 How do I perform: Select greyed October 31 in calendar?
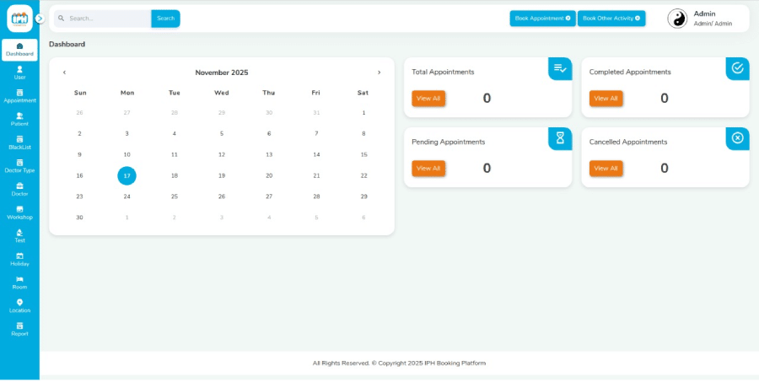pyautogui.click(x=316, y=113)
